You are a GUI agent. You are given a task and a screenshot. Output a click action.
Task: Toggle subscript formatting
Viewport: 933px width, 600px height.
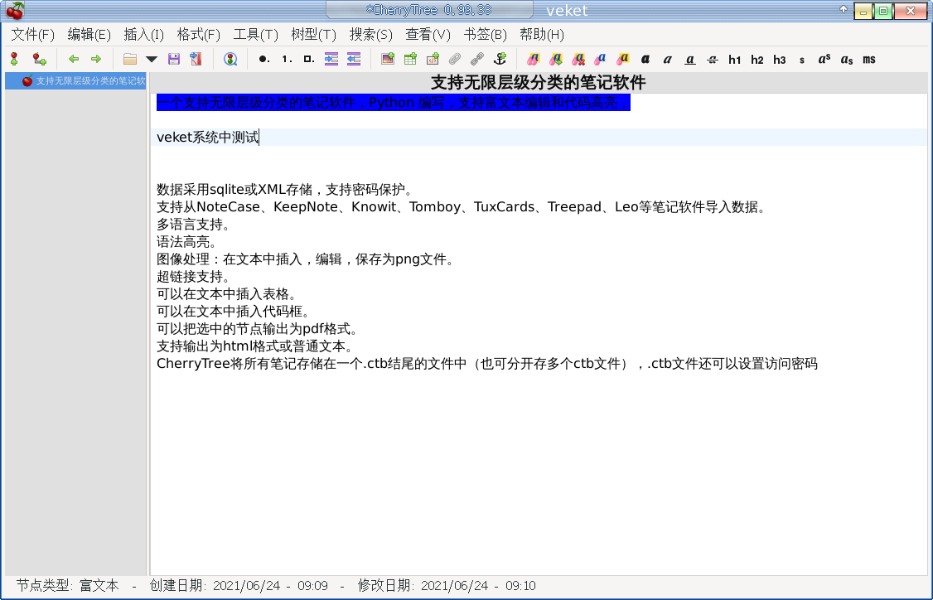[x=847, y=60]
